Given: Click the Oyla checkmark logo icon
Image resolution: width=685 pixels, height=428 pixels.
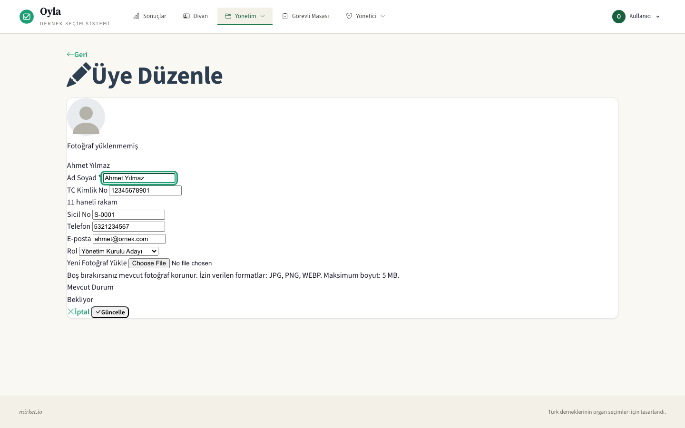Looking at the screenshot, I should click(x=27, y=17).
